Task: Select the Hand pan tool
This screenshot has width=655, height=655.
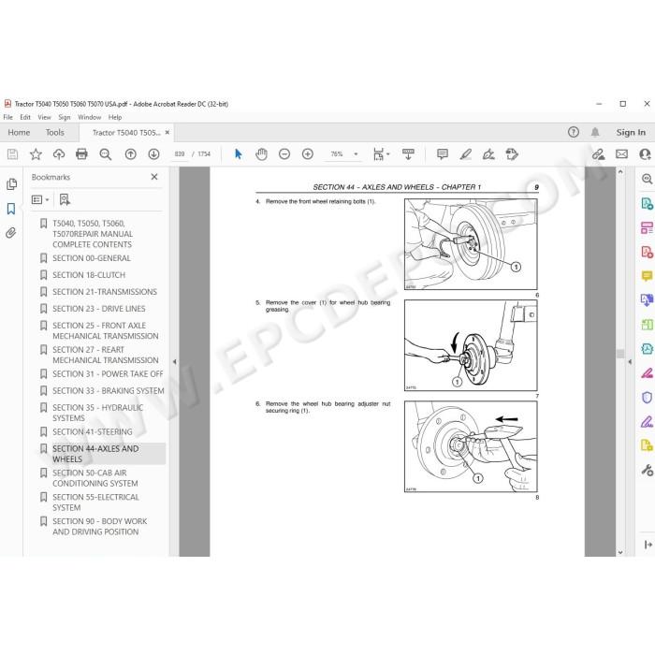Action: pyautogui.click(x=261, y=154)
